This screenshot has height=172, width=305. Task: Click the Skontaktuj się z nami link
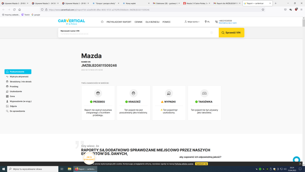point(227,23)
